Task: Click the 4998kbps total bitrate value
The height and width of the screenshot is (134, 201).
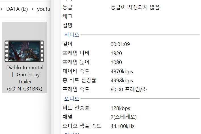Action: click(122, 81)
